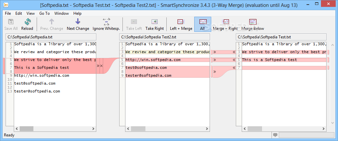Click 'We review and categorize' line in left pane
338x141 pixels.
tap(55, 52)
